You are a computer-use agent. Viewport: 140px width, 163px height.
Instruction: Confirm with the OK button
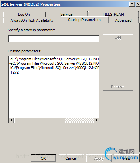click(43, 158)
